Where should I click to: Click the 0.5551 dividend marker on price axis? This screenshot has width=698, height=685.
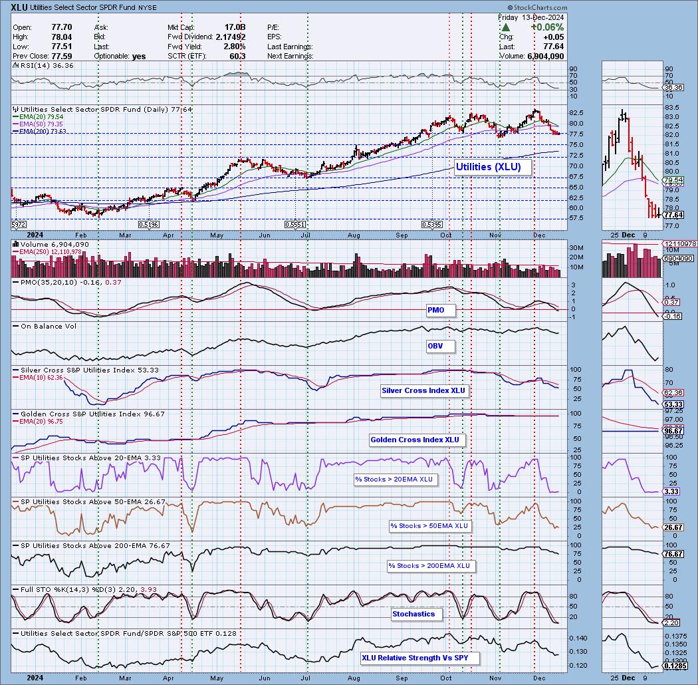[x=294, y=225]
